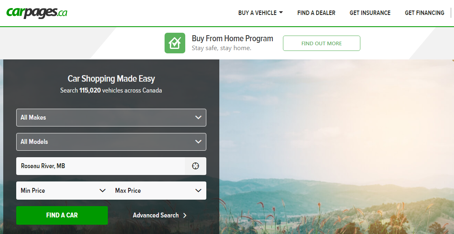Click the green Buy From Home checkmark icon
This screenshot has height=234, width=454.
175,43
